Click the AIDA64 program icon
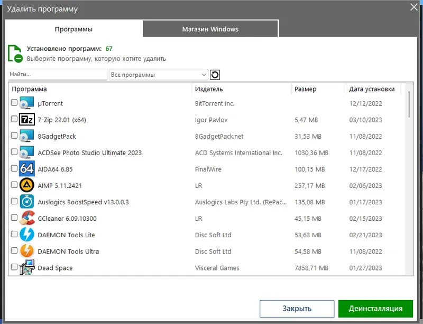423x324 pixels. [26, 169]
